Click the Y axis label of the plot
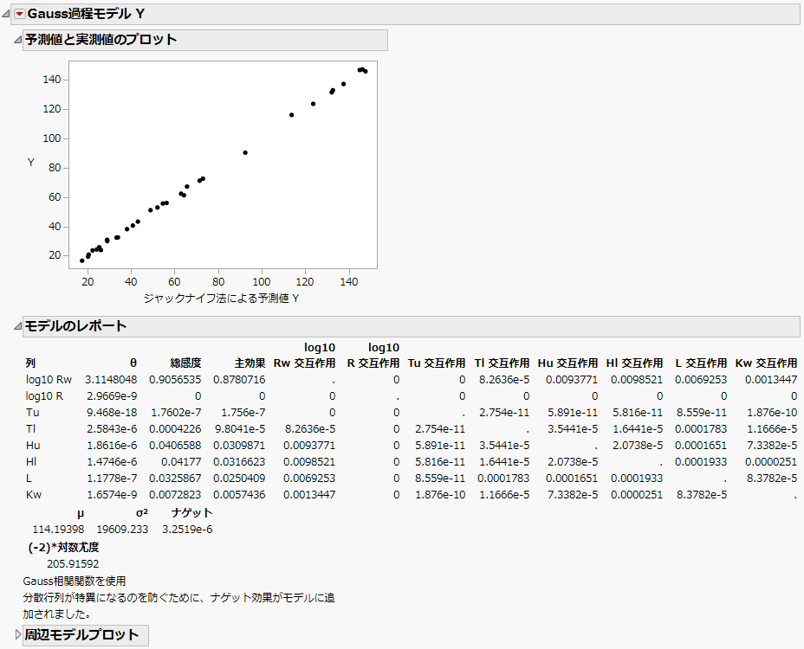The height and width of the screenshot is (649, 804). [31, 163]
